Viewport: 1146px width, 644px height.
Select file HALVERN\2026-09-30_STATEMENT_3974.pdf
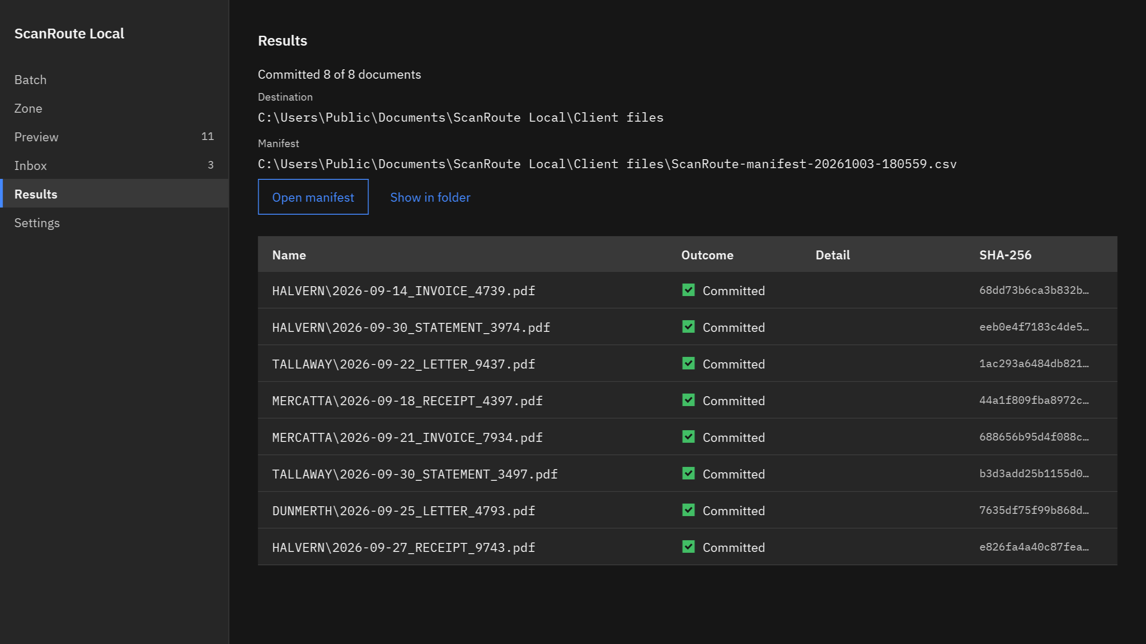411,327
